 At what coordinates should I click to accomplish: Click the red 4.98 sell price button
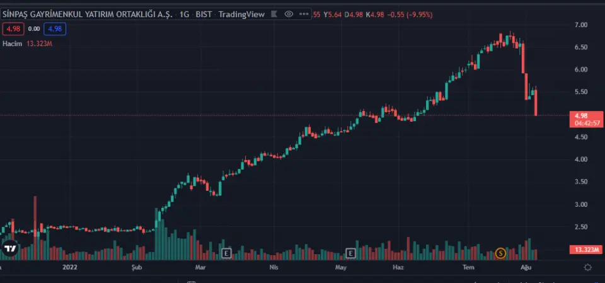click(13, 28)
